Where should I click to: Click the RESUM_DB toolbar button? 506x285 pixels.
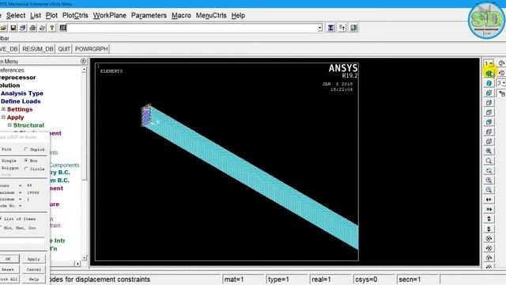click(x=38, y=49)
